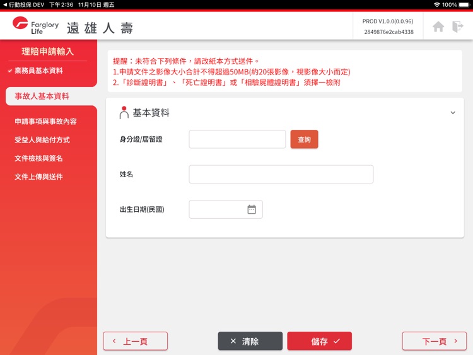
Task: Proceed with 下一頁 button
Action: point(435,341)
